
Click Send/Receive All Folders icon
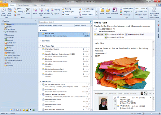pos(154,12)
